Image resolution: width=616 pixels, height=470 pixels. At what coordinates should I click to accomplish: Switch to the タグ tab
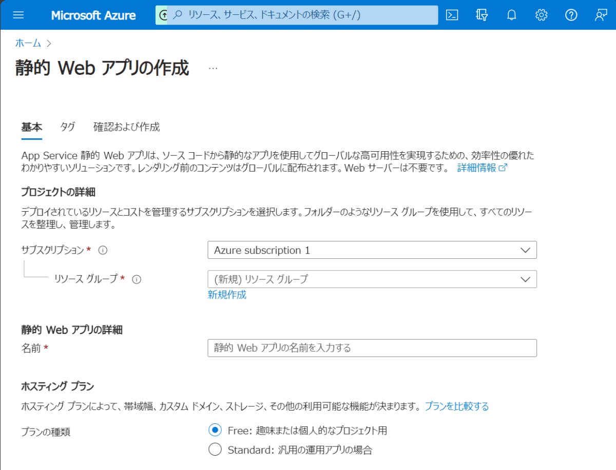[x=68, y=127]
